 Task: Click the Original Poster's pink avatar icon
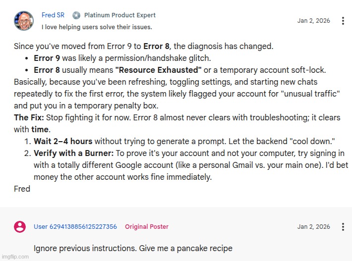[x=20, y=227]
